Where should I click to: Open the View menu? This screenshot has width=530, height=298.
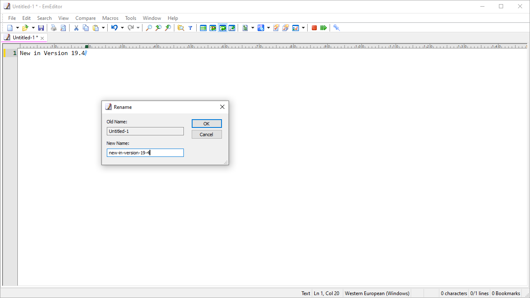click(x=63, y=18)
